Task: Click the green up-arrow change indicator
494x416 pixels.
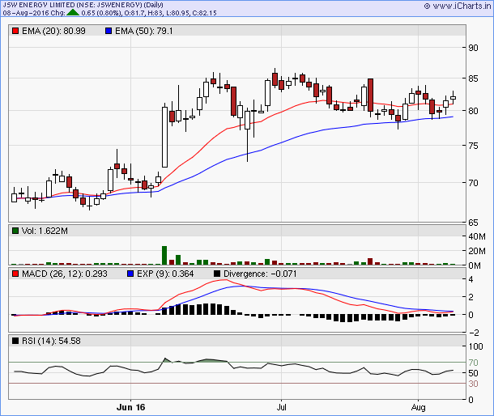Action: 73,13
